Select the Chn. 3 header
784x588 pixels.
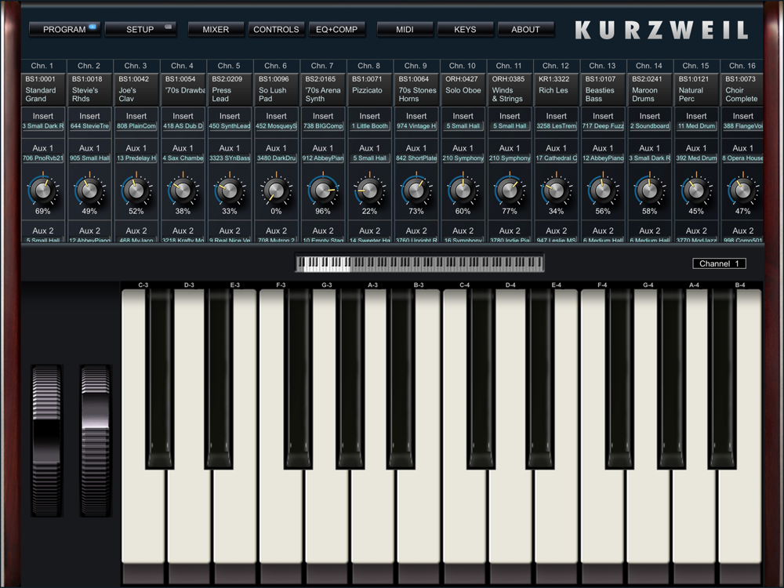click(136, 66)
